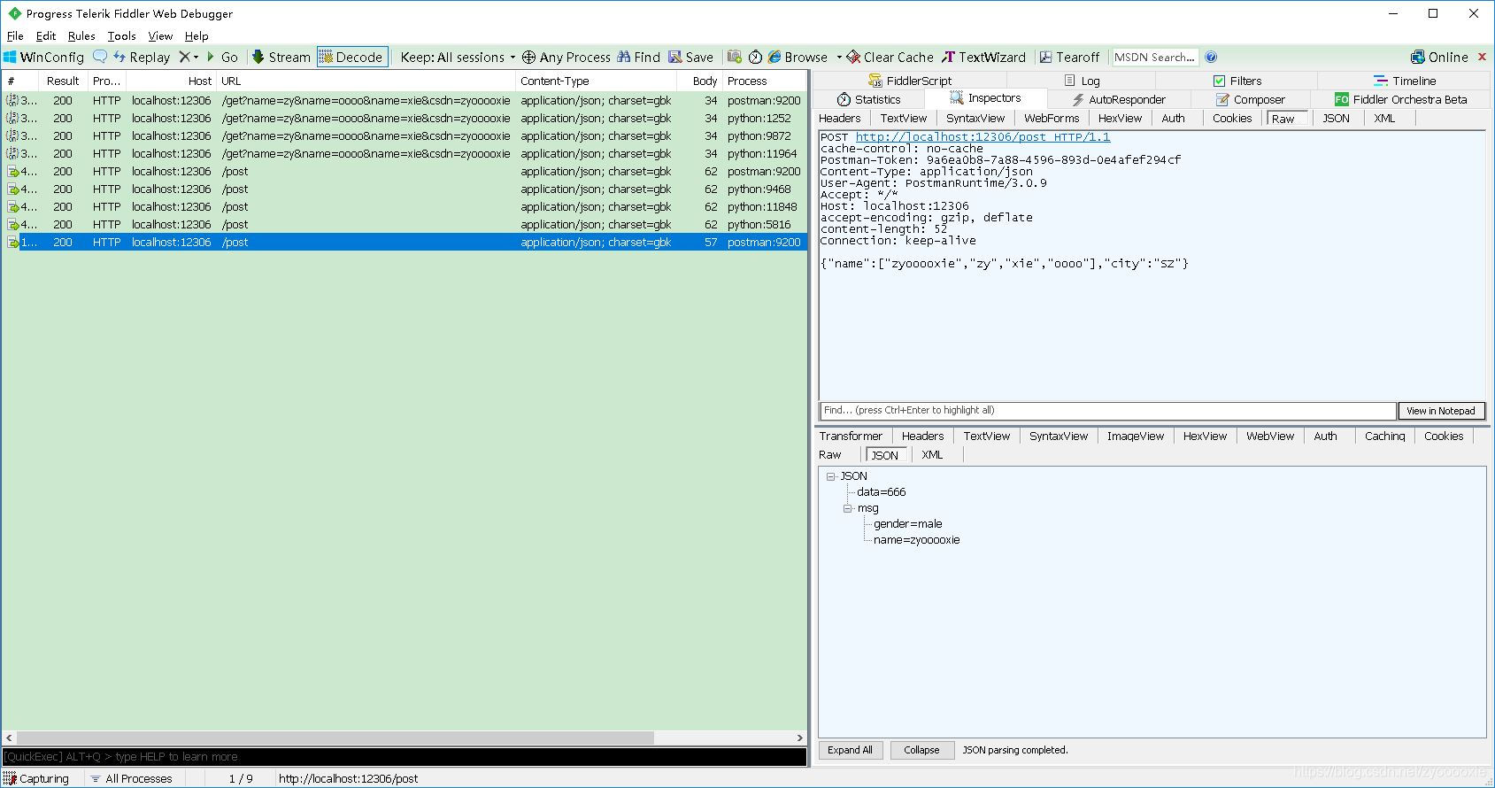The height and width of the screenshot is (788, 1495).
Task: Open the Rules menu
Action: 81,36
